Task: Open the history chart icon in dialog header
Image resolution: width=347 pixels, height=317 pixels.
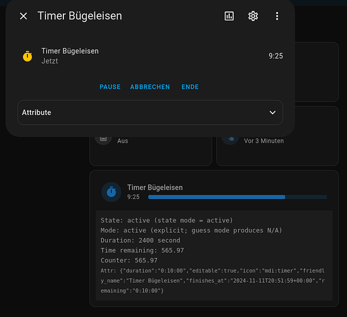Action: [x=229, y=16]
